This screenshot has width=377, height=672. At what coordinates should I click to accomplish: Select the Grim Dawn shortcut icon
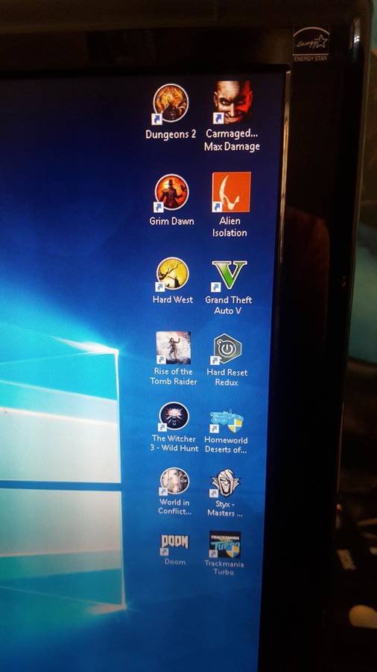171,193
